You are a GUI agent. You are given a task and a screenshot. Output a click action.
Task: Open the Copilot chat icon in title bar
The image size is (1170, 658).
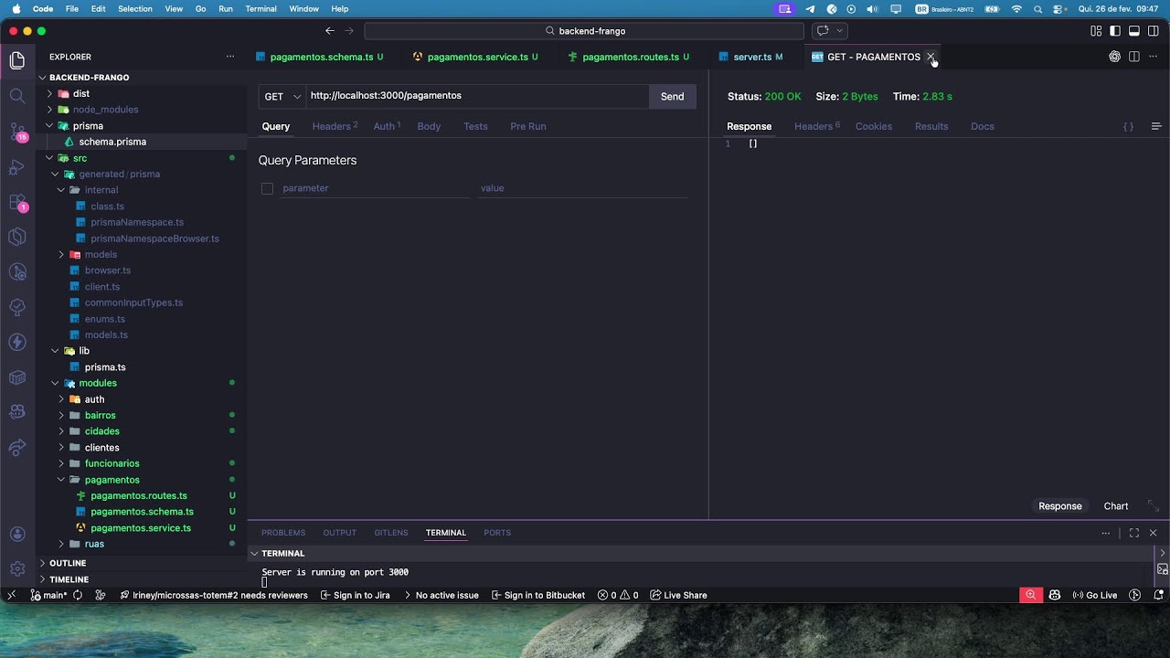823,31
